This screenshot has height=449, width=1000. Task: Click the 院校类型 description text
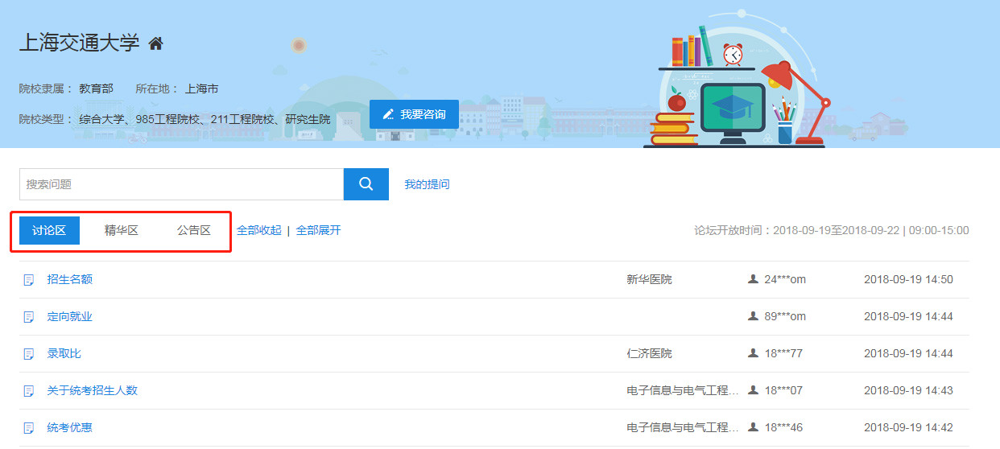tap(205, 119)
